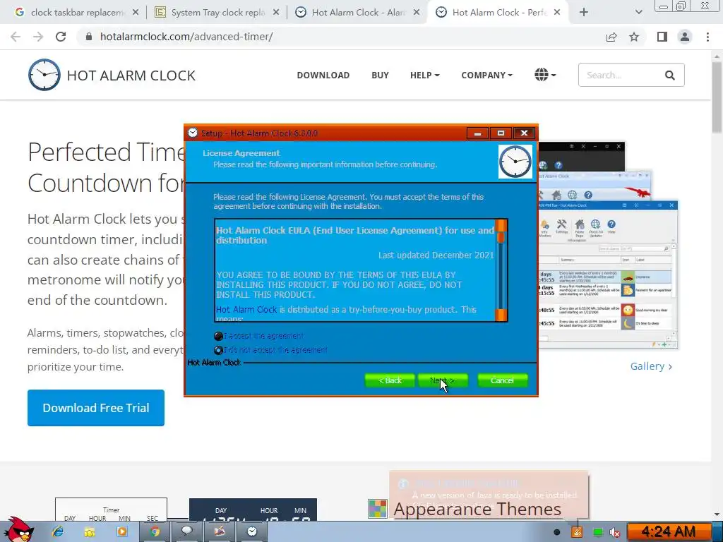Open the globe language selector
The image size is (723, 542).
point(545,75)
